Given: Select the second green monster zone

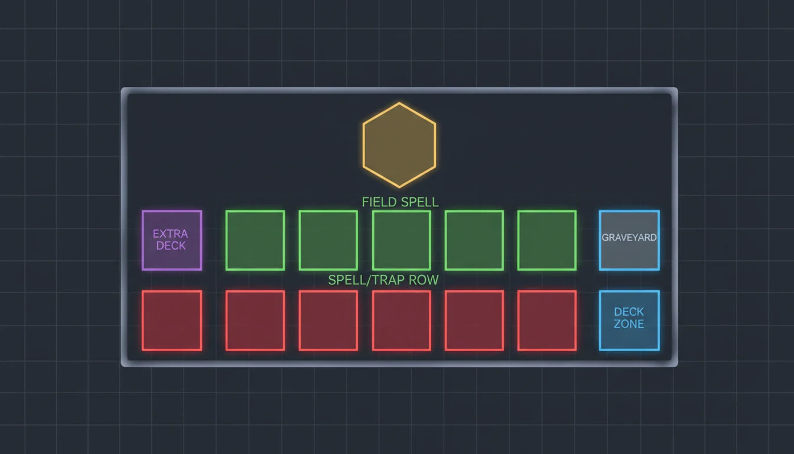Looking at the screenshot, I should click(x=328, y=239).
